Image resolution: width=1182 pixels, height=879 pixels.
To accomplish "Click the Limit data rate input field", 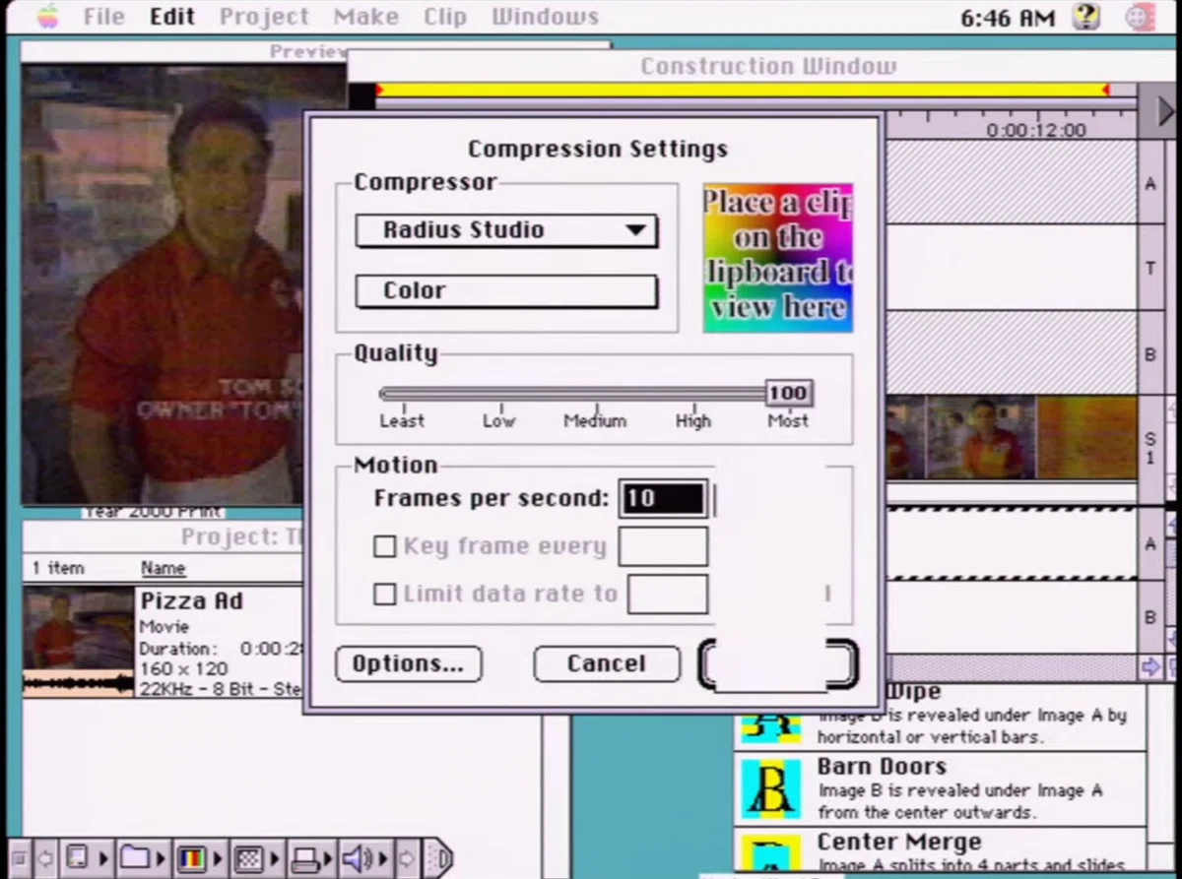I will point(668,595).
